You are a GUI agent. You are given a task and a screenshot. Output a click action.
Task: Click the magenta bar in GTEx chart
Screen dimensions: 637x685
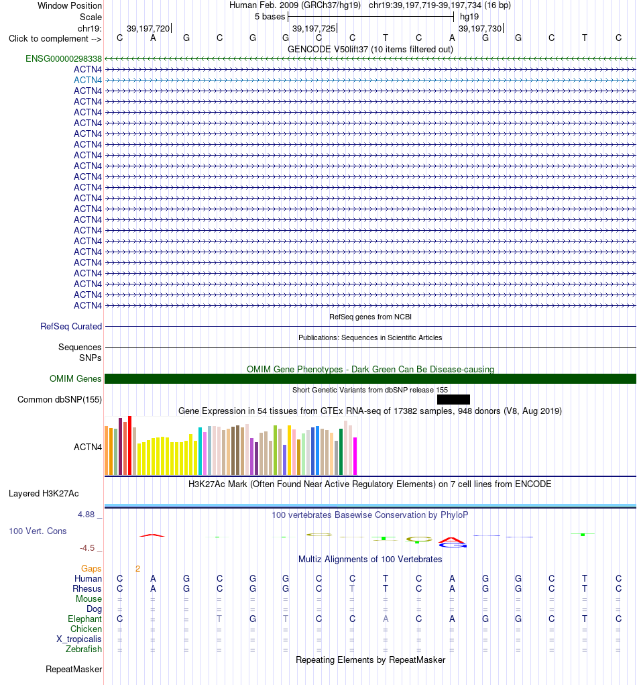click(x=355, y=456)
